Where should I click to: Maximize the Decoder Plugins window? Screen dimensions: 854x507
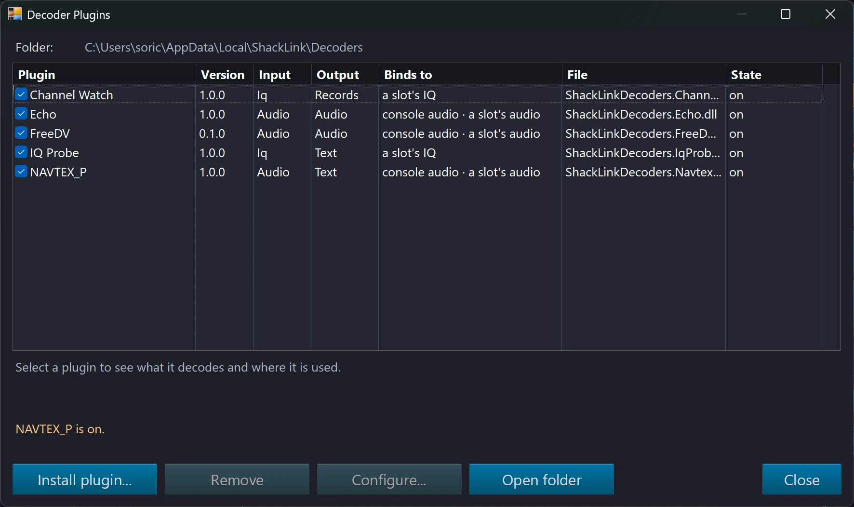click(786, 14)
